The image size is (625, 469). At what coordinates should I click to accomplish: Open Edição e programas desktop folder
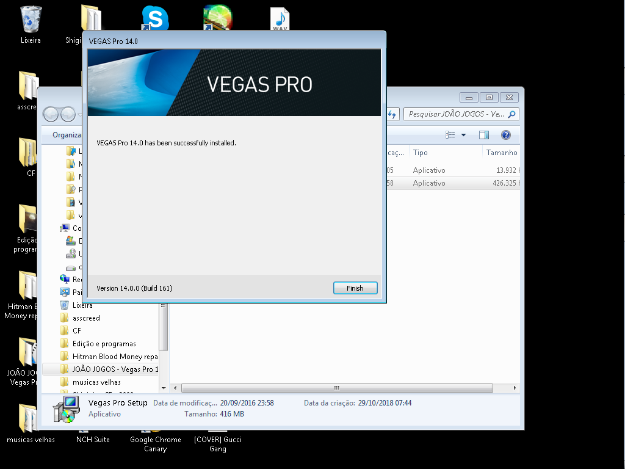point(26,228)
